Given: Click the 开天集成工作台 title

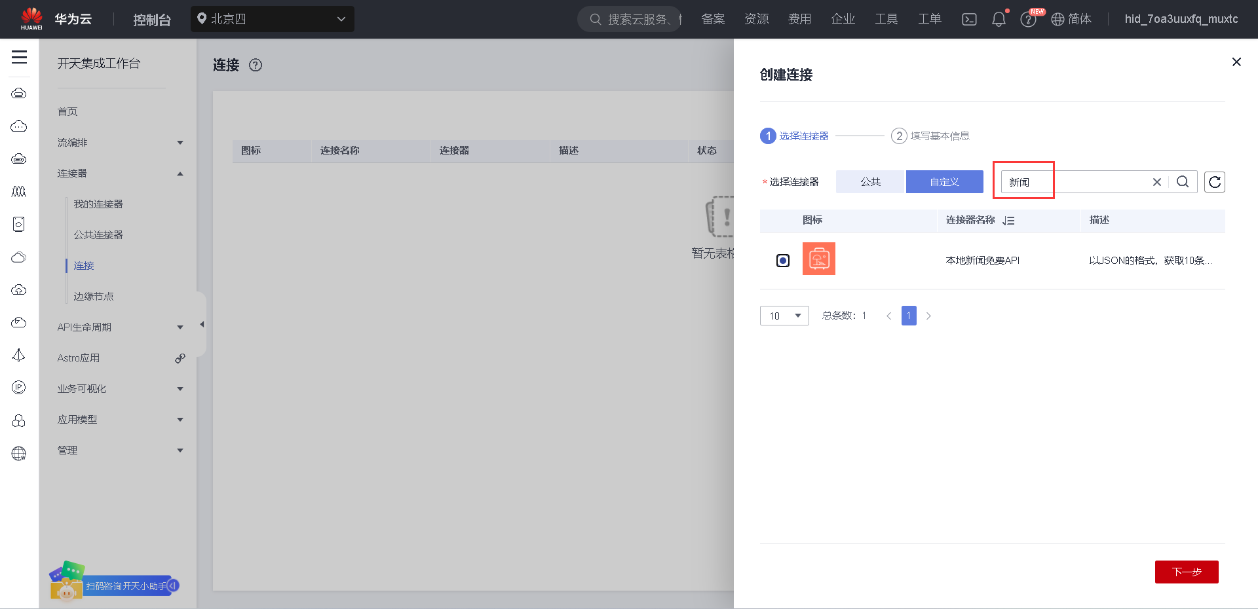Looking at the screenshot, I should 99,64.
